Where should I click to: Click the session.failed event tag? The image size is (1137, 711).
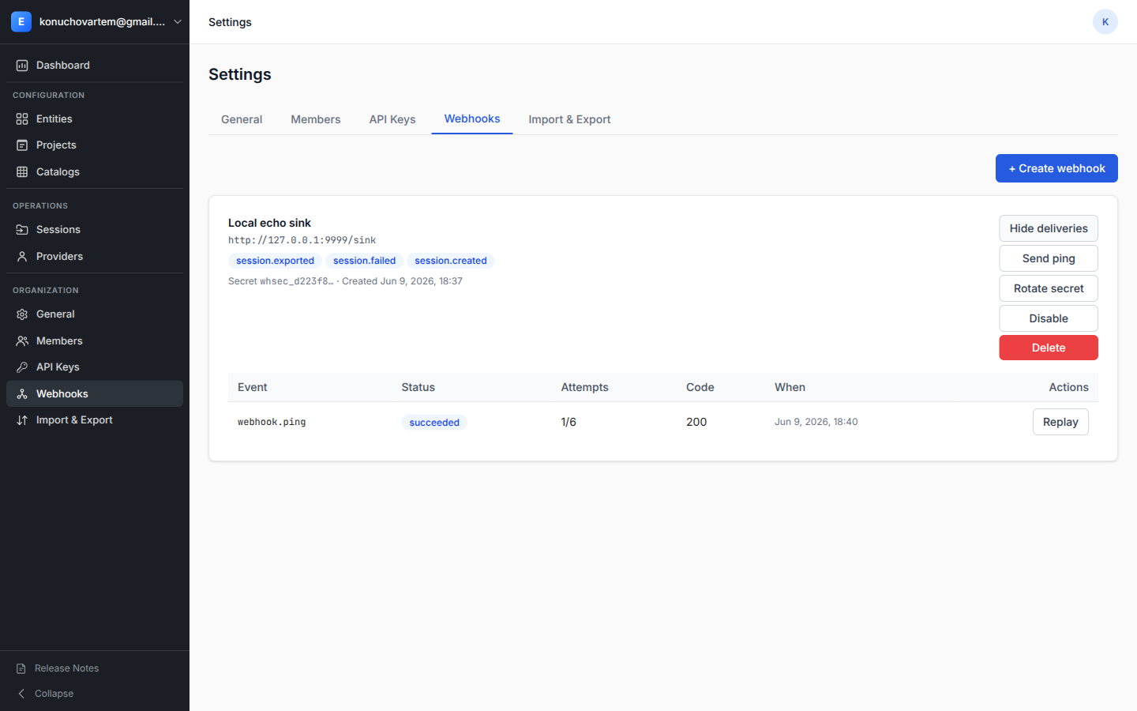[x=364, y=261]
